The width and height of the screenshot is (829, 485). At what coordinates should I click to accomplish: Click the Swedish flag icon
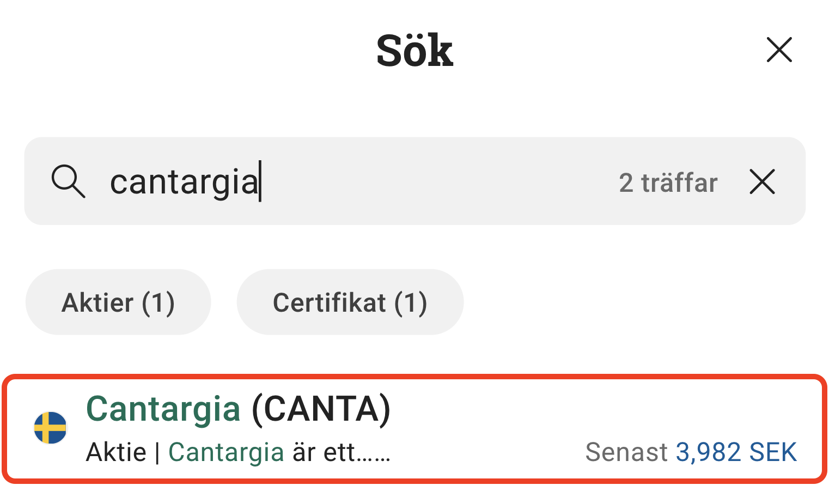tap(50, 428)
